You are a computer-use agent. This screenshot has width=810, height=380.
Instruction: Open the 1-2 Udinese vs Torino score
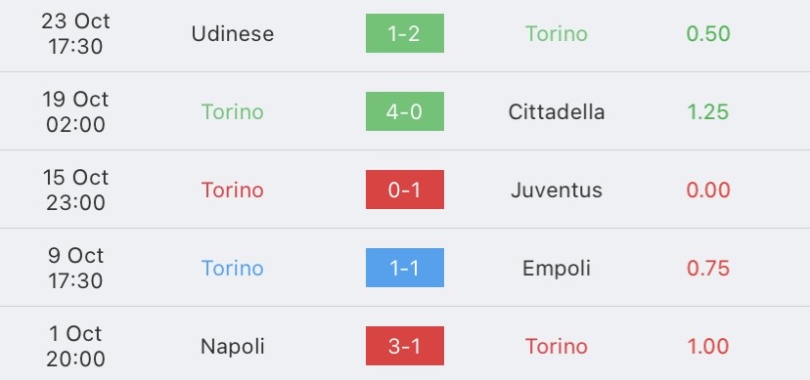tap(404, 33)
